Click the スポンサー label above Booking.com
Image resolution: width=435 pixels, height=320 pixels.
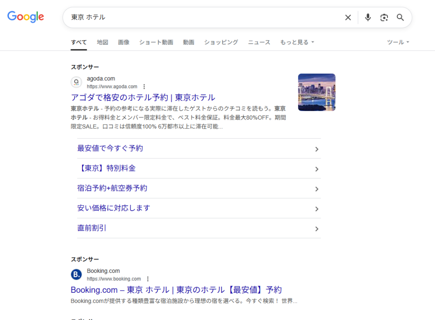click(85, 259)
